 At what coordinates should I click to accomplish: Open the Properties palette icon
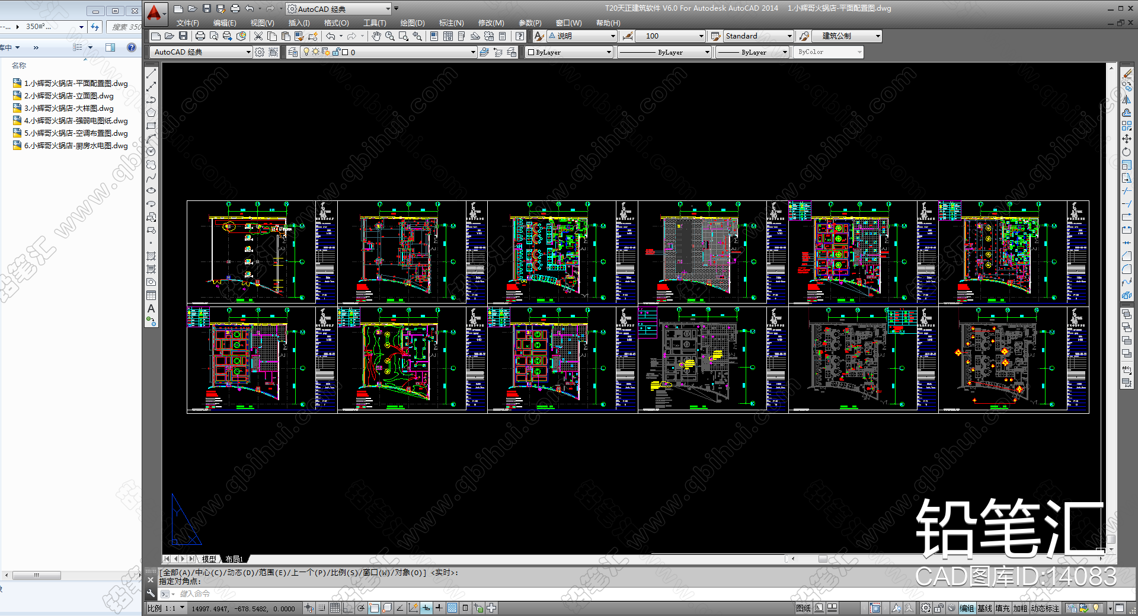[x=434, y=36]
